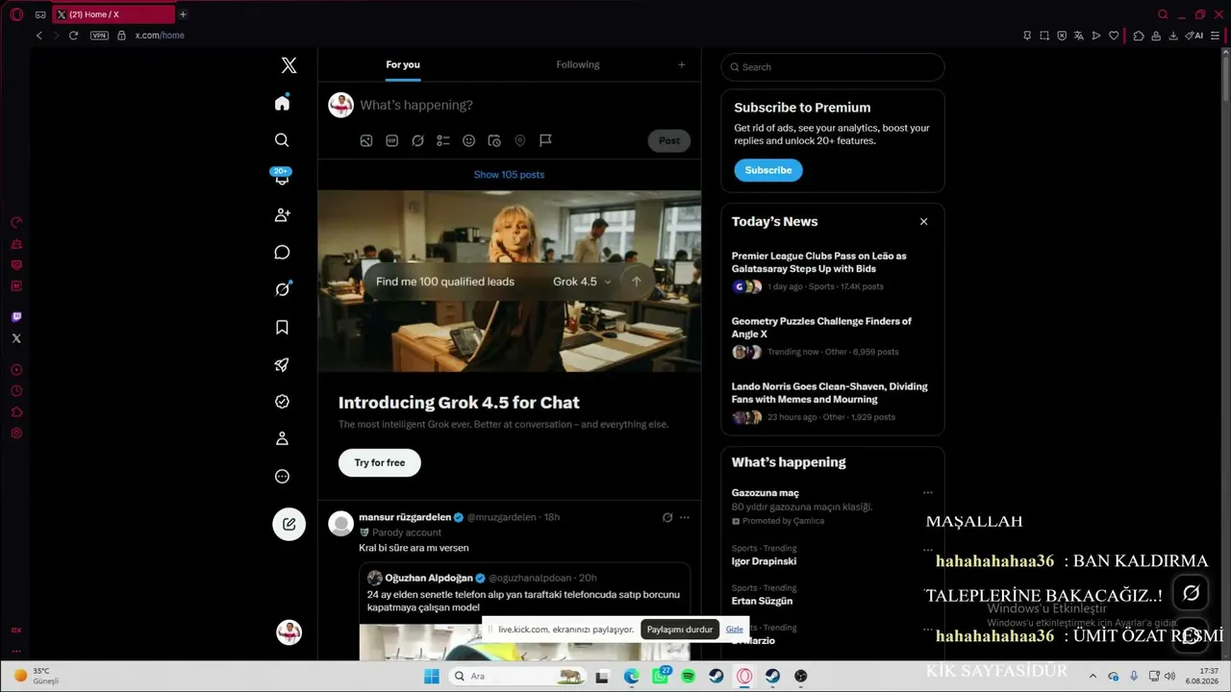The width and height of the screenshot is (1231, 692).
Task: Open options for the Gazozuna maç trend
Action: 928,492
